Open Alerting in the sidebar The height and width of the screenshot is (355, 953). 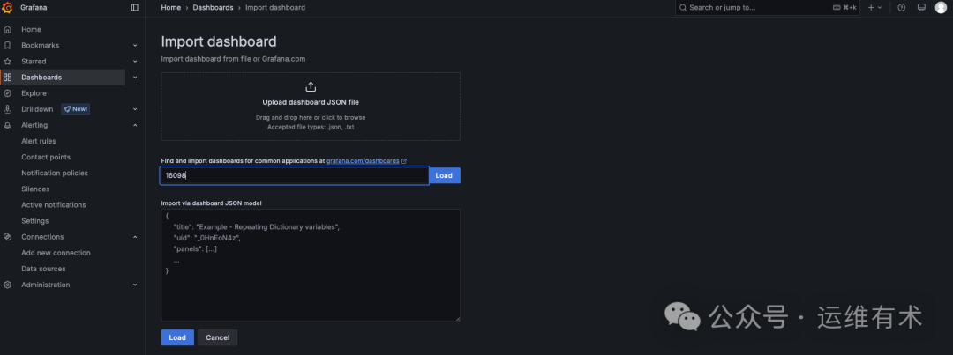click(34, 125)
